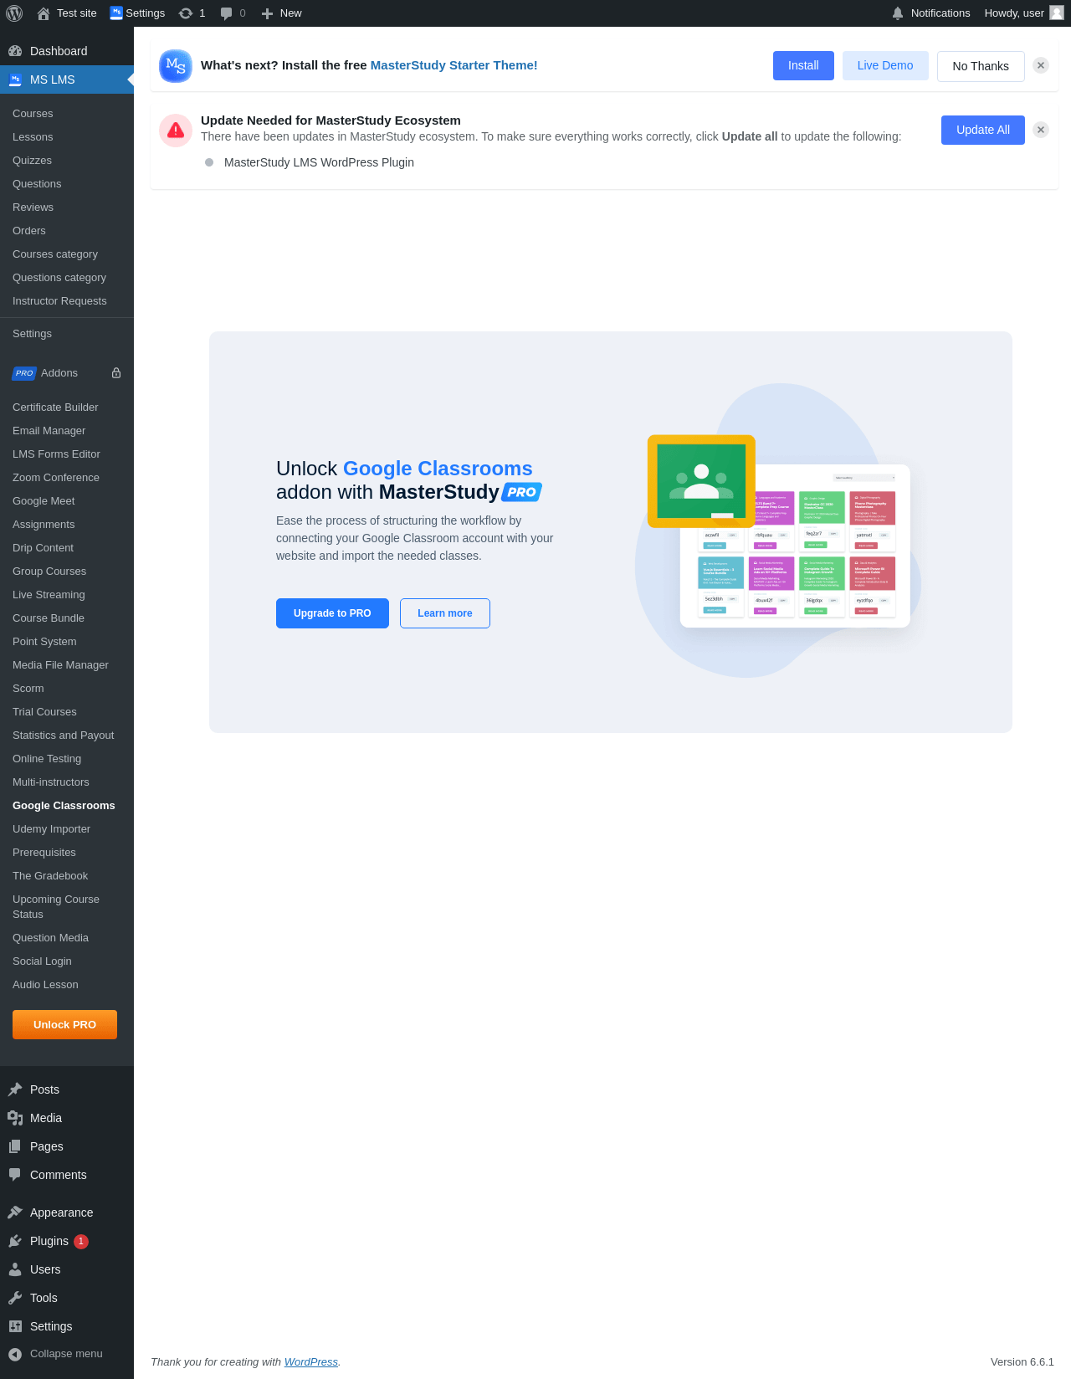Open Email Manager addon
This screenshot has height=1379, width=1071.
(x=49, y=431)
